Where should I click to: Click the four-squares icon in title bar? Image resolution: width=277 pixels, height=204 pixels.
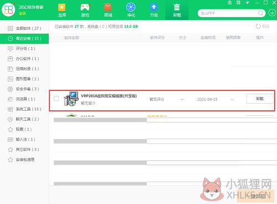pyautogui.click(x=238, y=3)
